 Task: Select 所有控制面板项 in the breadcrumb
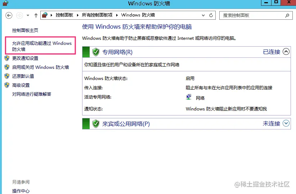[97, 15]
